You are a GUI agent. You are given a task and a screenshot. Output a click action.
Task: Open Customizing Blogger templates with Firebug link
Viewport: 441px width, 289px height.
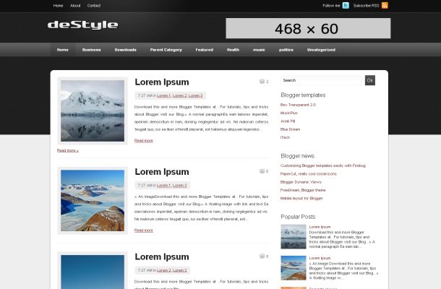(x=323, y=165)
